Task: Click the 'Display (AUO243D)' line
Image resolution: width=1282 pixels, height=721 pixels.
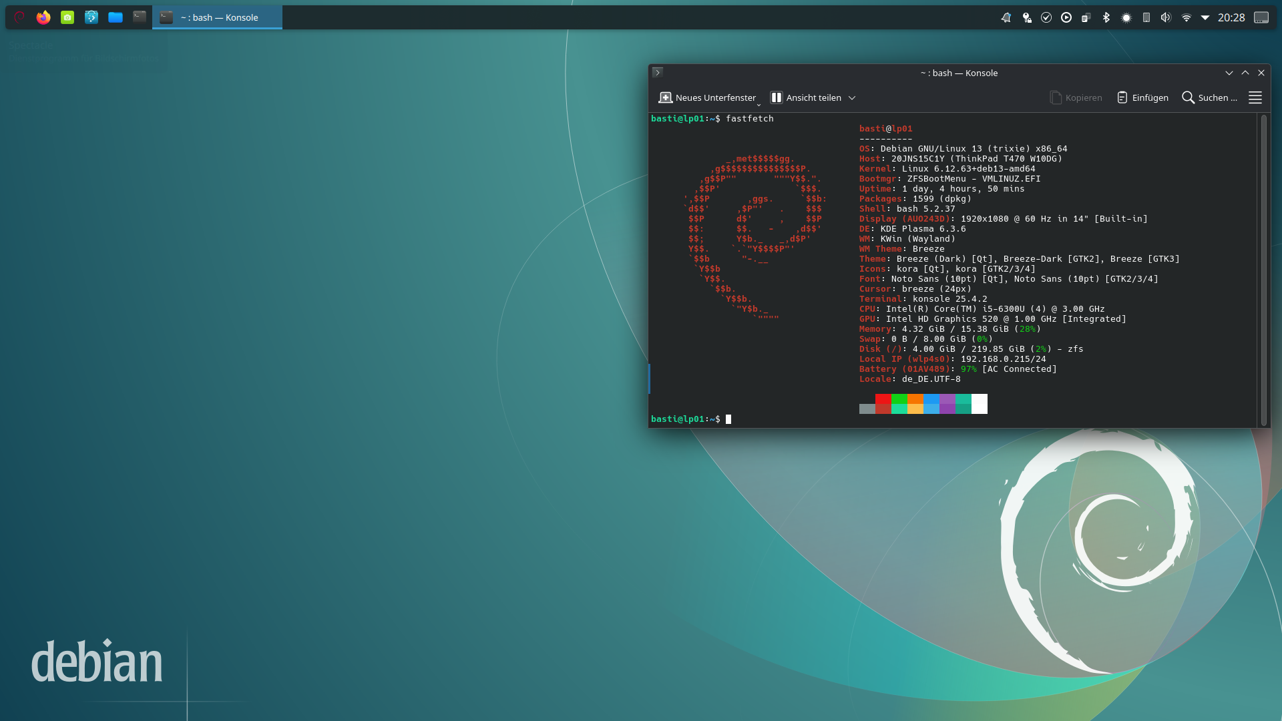Action: (x=1004, y=219)
